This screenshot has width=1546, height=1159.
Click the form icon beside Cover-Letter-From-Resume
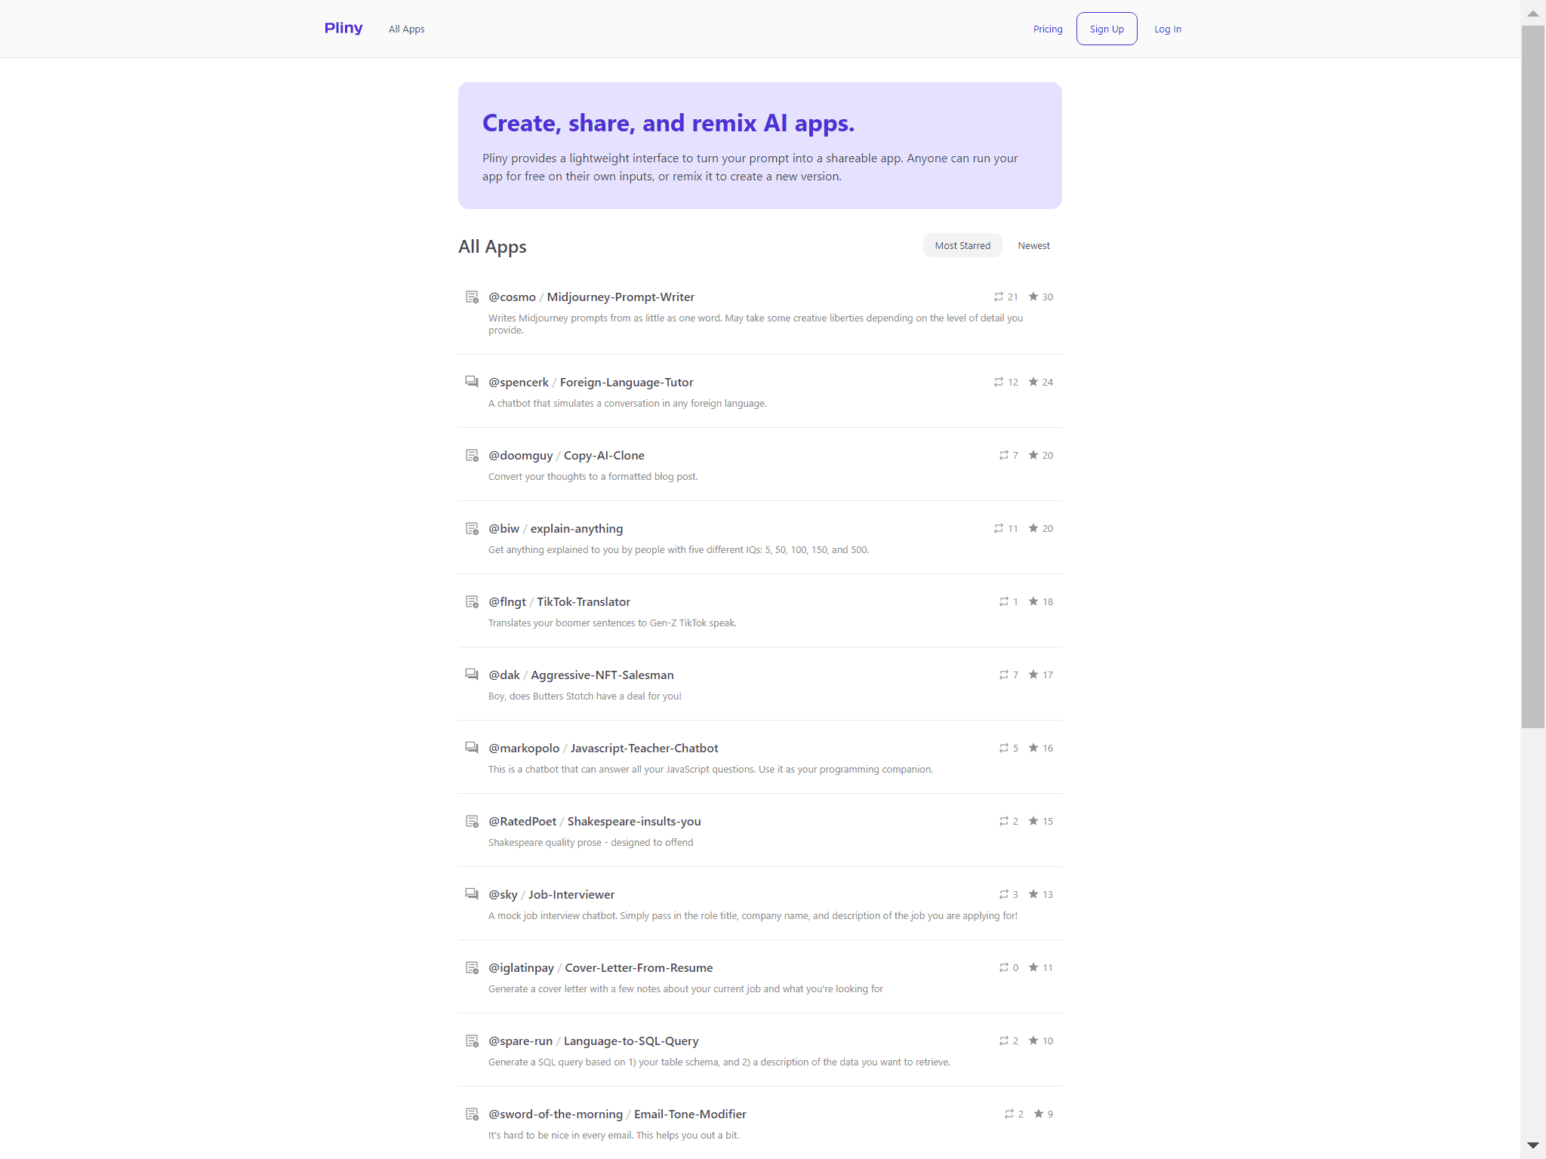(472, 967)
